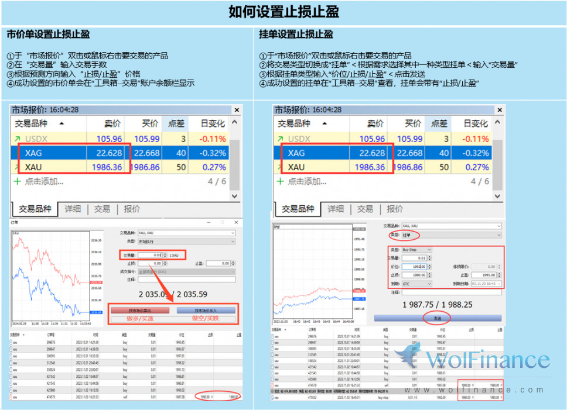The width and height of the screenshot is (567, 410).
Task: Select the XAU row in right Market Watch
Action: pos(383,167)
